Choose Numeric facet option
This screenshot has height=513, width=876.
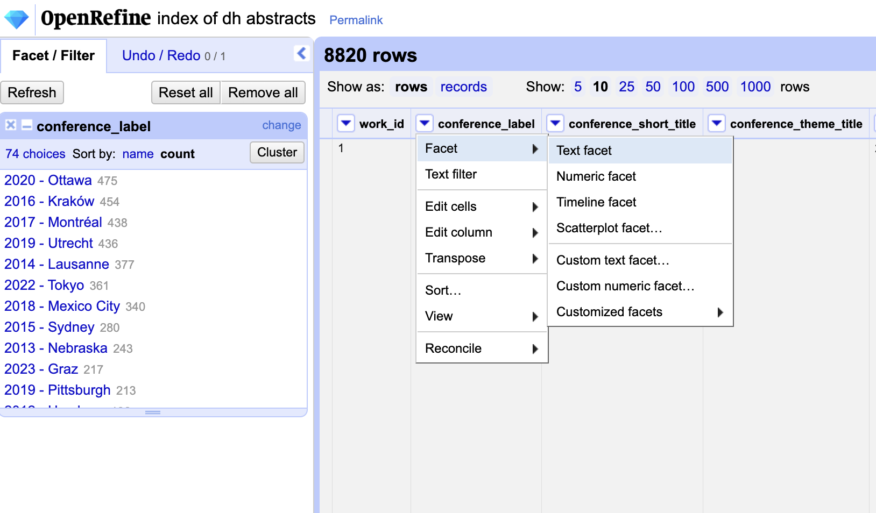[x=596, y=176]
